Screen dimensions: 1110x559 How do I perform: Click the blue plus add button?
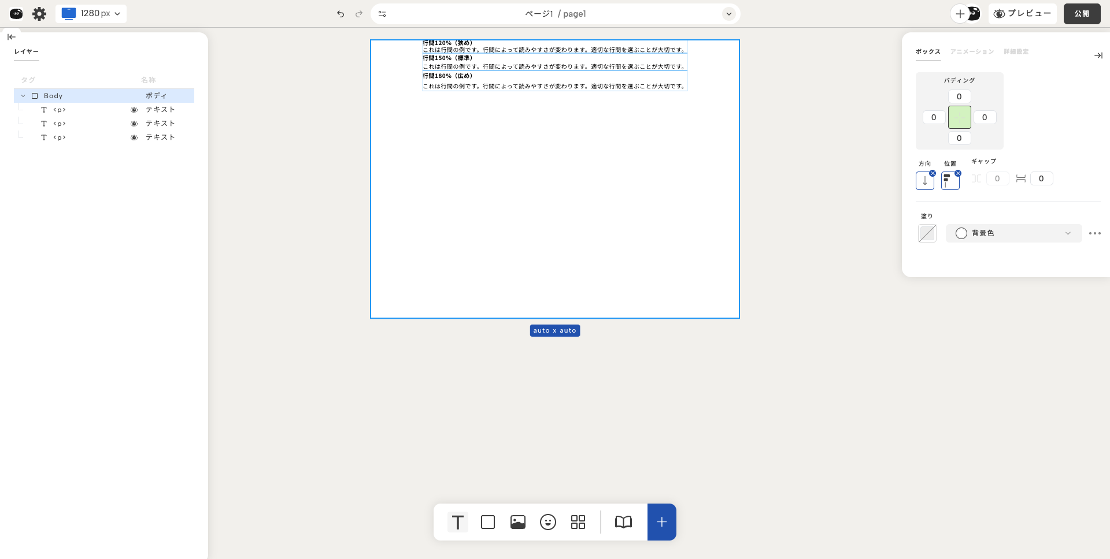pyautogui.click(x=662, y=522)
